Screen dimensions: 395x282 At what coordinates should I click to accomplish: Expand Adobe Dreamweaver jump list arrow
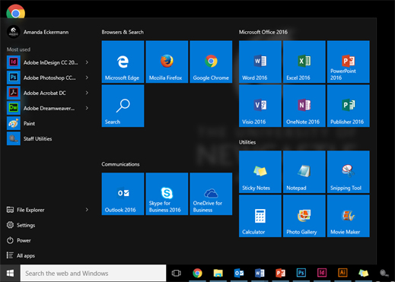87,108
